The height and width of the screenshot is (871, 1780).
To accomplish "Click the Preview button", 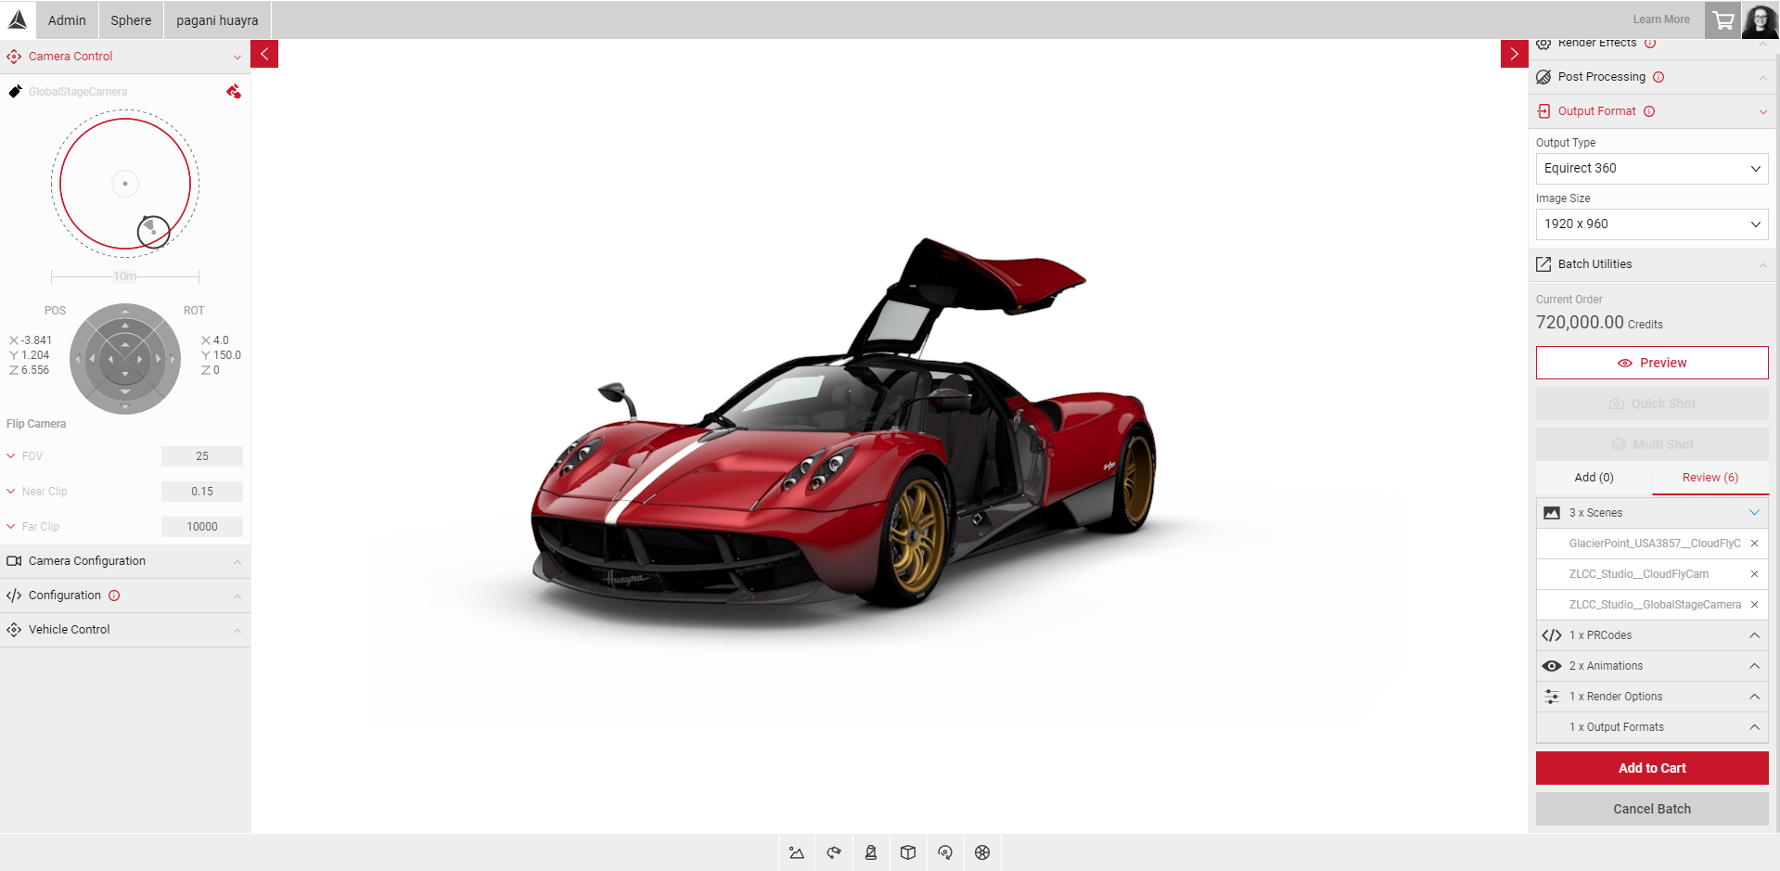I will 1652,363.
